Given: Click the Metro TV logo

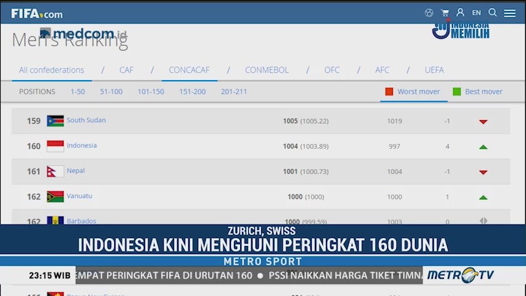Looking at the screenshot, I should (461, 275).
